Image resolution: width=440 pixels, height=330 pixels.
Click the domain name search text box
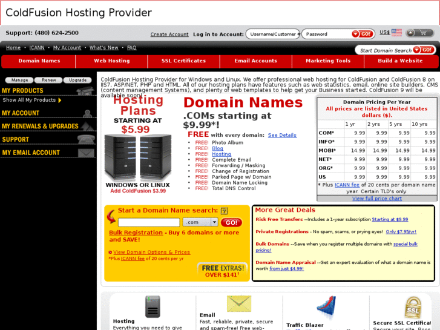coord(149,222)
